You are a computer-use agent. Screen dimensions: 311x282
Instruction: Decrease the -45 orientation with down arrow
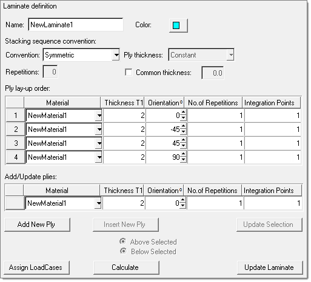183,132
